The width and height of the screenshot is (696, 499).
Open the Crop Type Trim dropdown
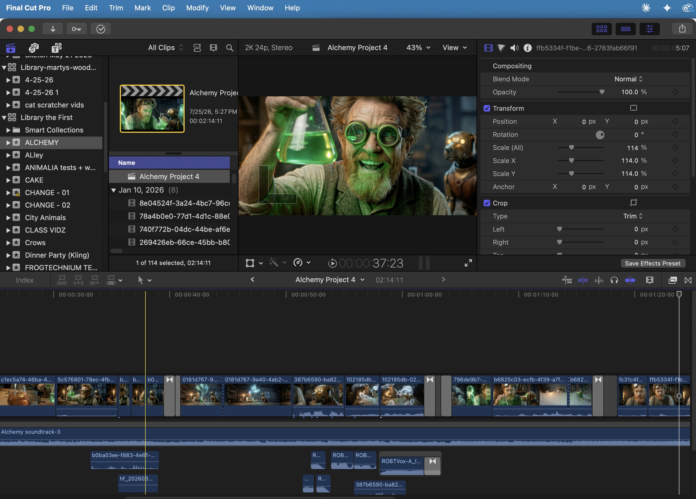click(x=632, y=216)
